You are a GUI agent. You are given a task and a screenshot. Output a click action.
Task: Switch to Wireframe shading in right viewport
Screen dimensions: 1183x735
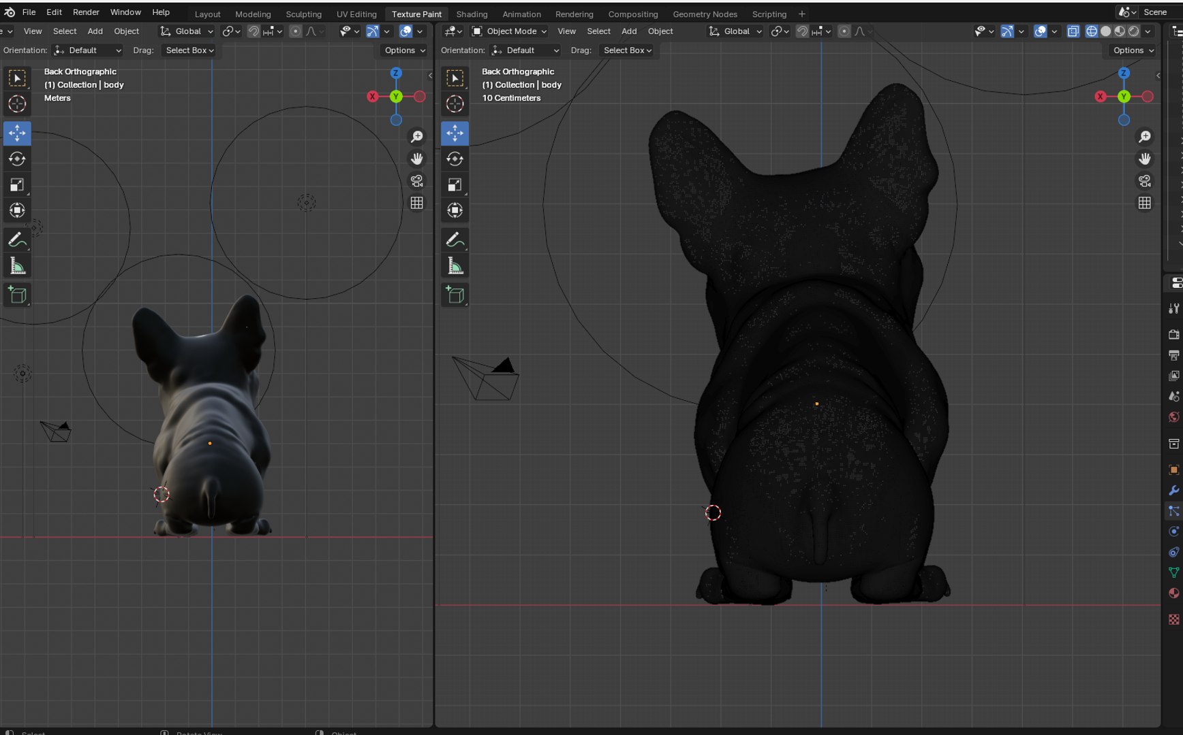pos(1092,31)
